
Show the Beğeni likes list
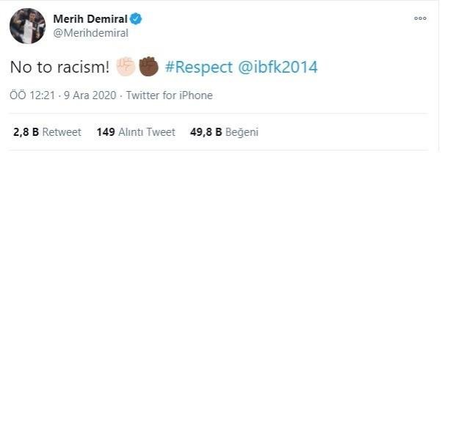click(x=242, y=132)
